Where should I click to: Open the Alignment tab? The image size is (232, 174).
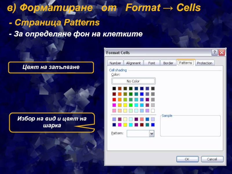(x=133, y=63)
